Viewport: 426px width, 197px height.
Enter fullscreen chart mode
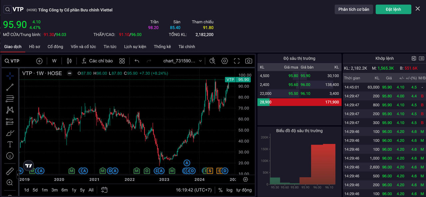click(237, 61)
